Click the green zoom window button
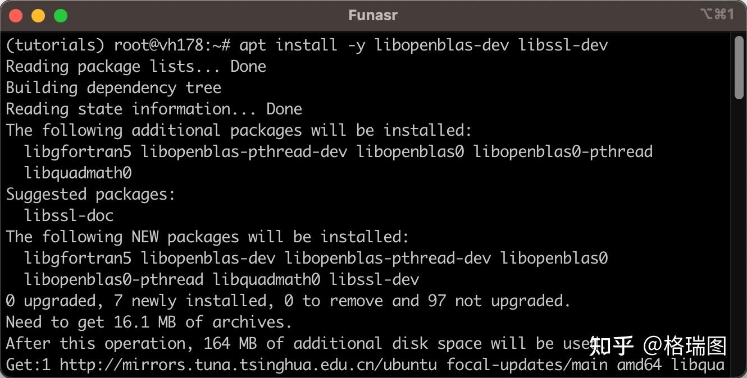This screenshot has height=378, width=747. click(61, 16)
